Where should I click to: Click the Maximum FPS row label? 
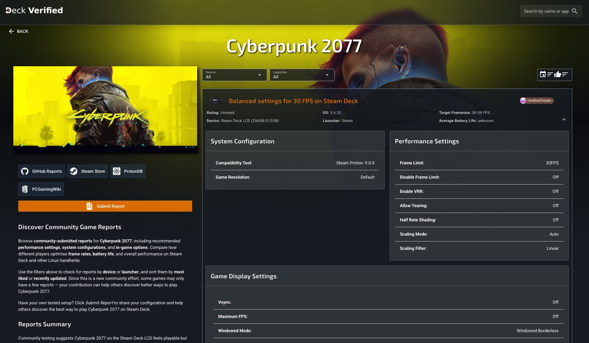pos(233,316)
